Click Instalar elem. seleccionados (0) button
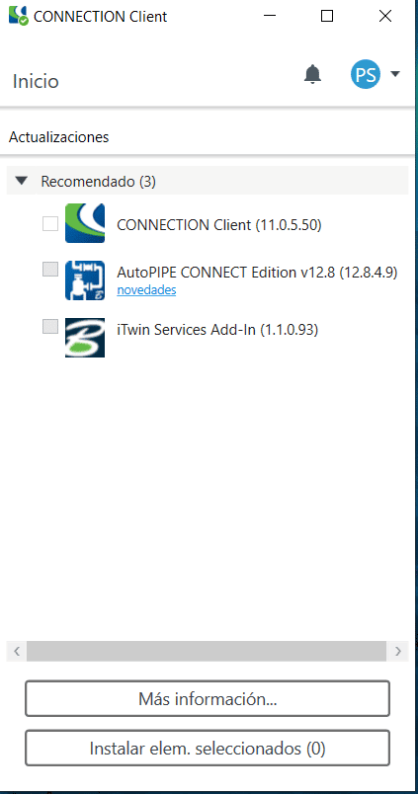The image size is (418, 794). point(208,748)
